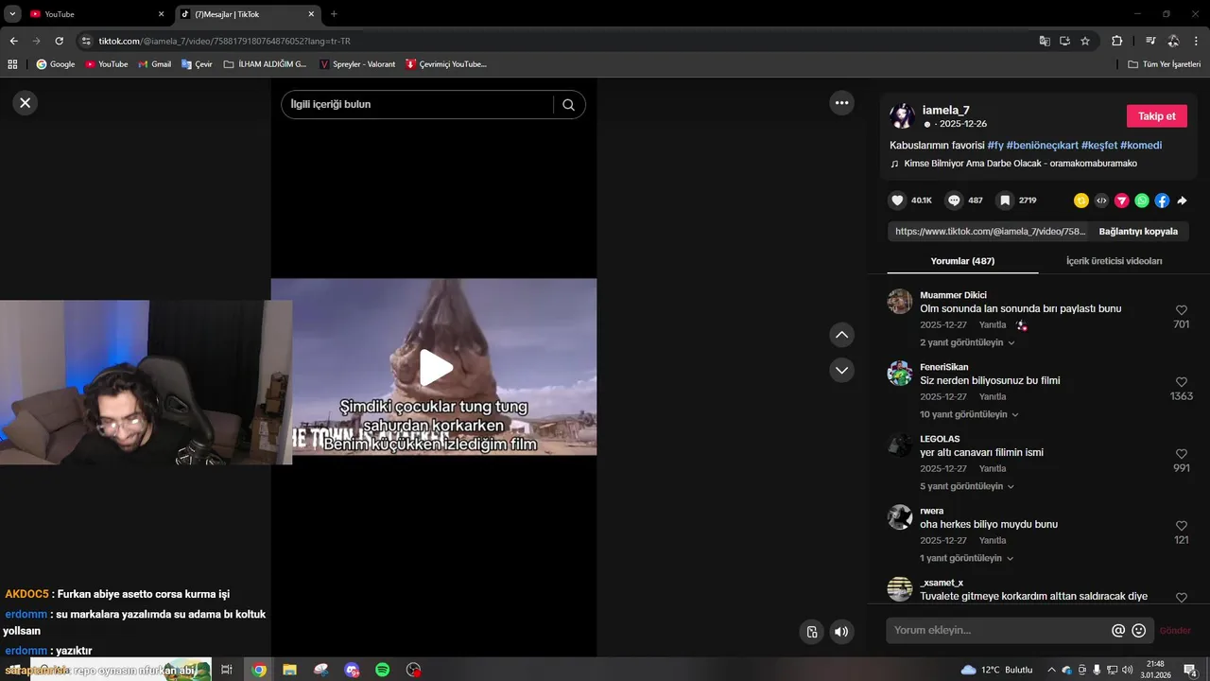The height and width of the screenshot is (681, 1210).
Task: Expand '2 yanıt görüntüleyin' under Muammer Dikici
Action: point(967,342)
